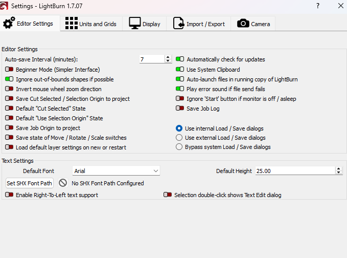347x258 pixels.
Task: Click the Editor Settings gear icon
Action: (9, 23)
